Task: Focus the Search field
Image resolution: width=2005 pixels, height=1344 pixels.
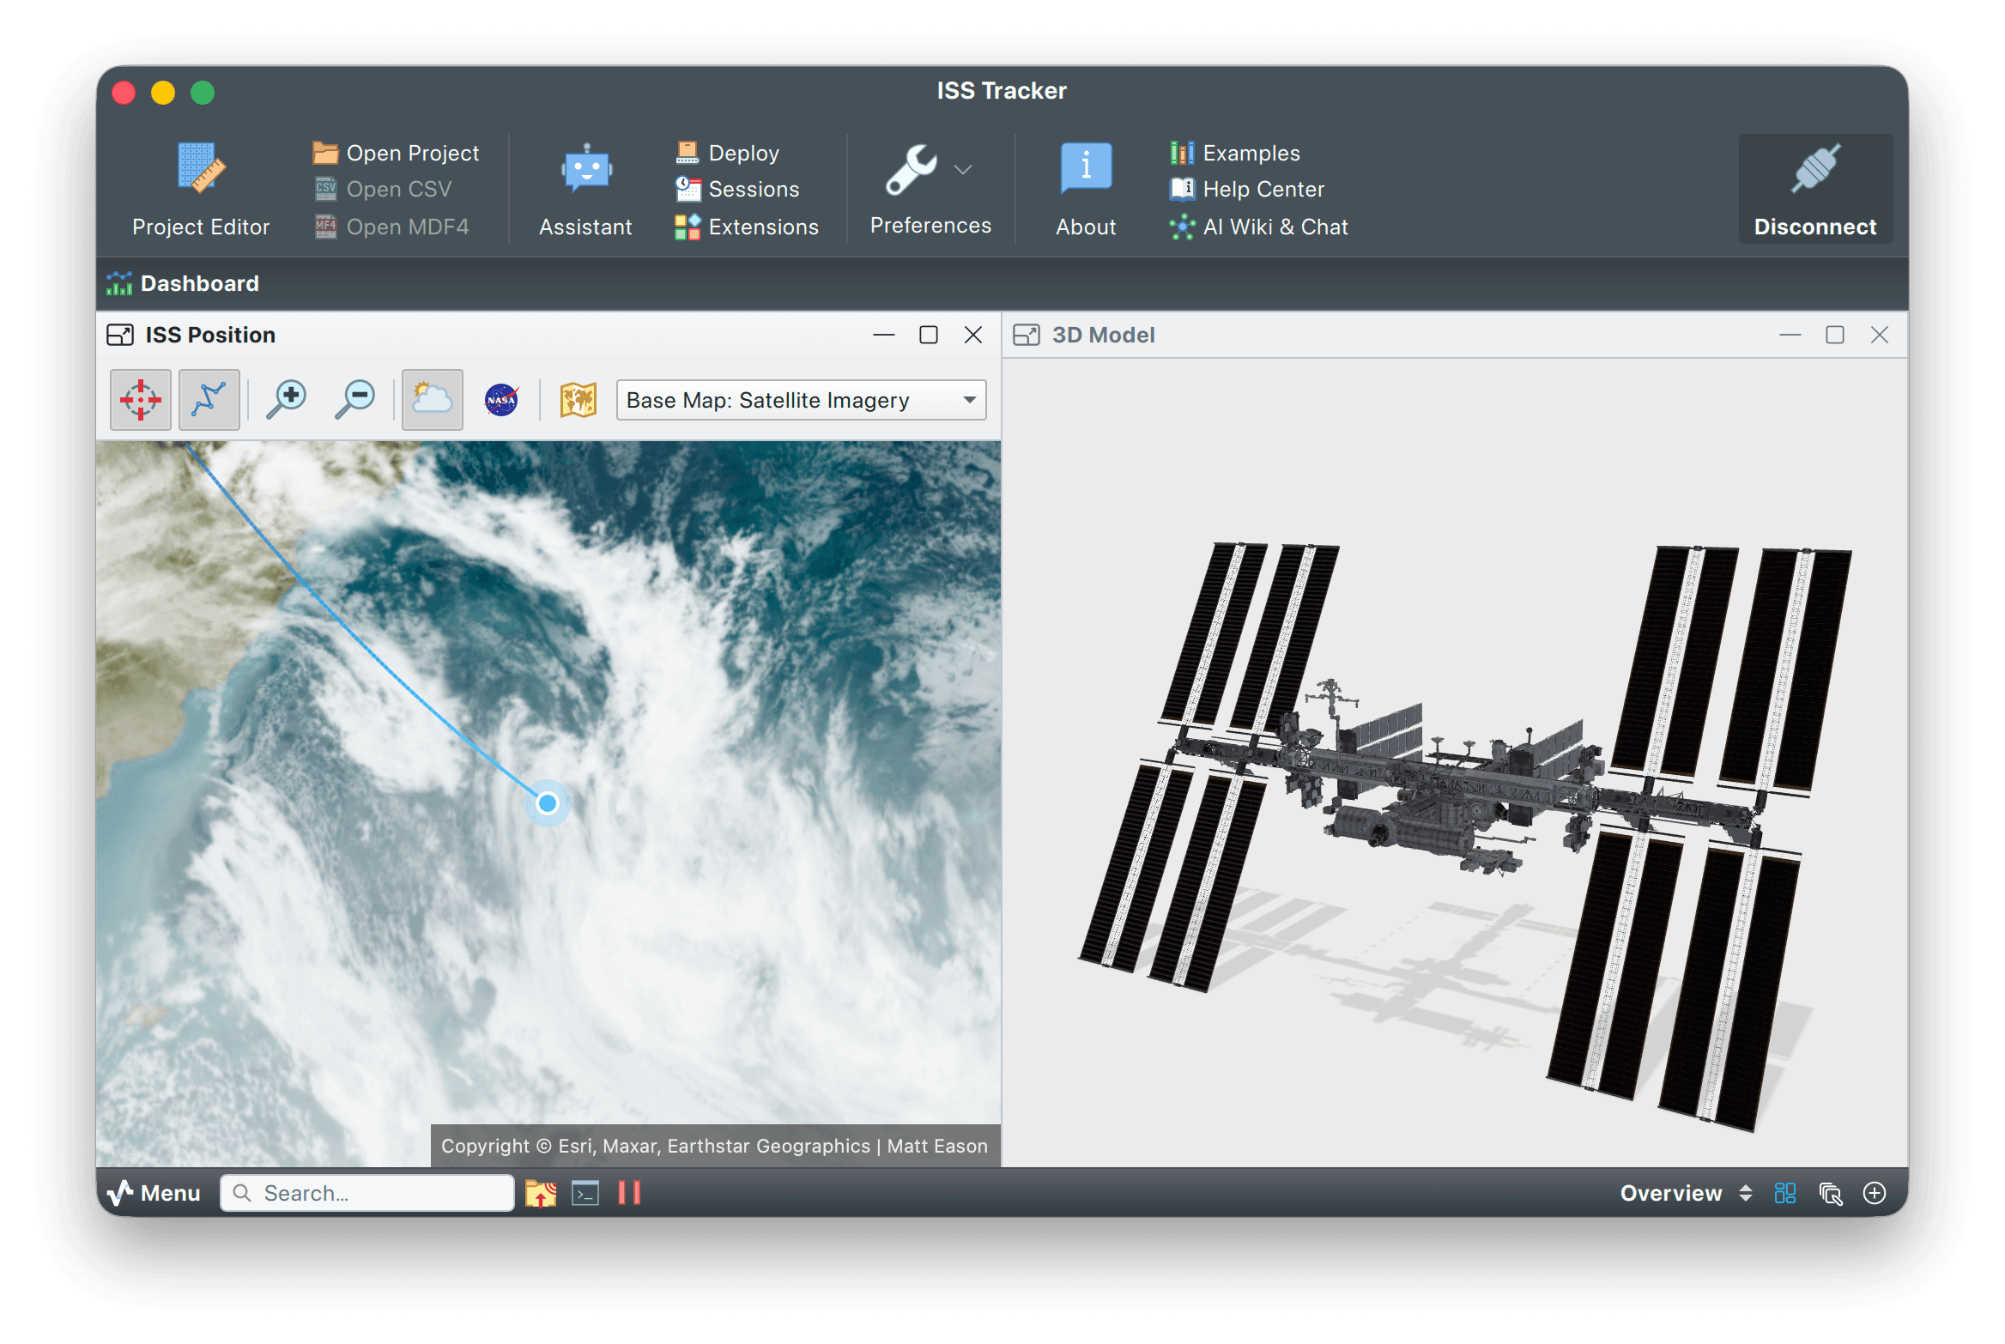Action: pyautogui.click(x=367, y=1193)
